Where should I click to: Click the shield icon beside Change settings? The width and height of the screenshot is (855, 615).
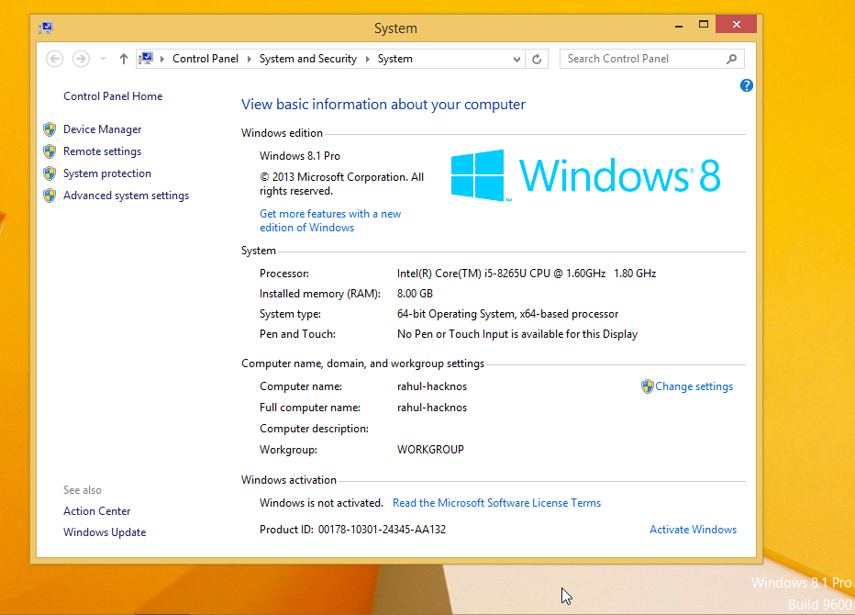coord(648,386)
